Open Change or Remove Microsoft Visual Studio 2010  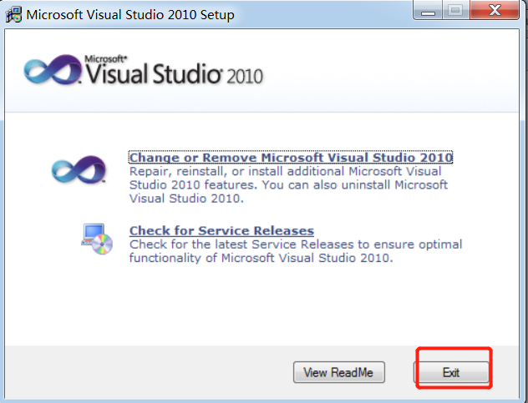tap(291, 158)
